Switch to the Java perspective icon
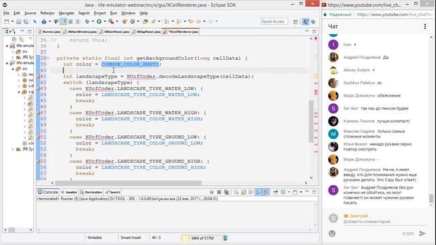Image resolution: width=436 pixels, height=245 pixels. [x=305, y=21]
